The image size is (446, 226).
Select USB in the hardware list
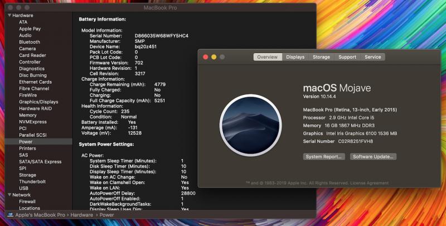click(x=23, y=188)
